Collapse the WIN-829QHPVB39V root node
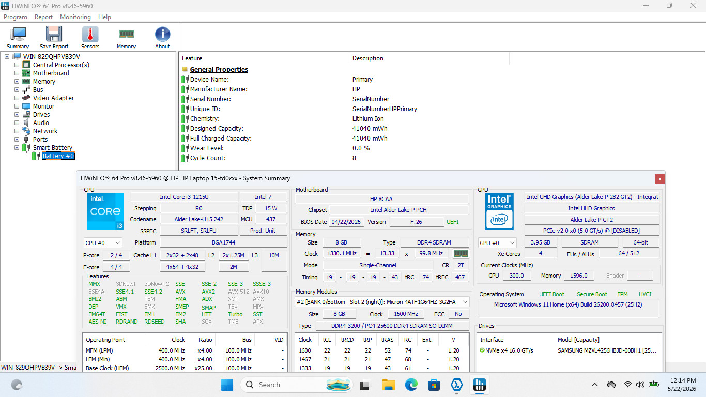Image resolution: width=706 pixels, height=397 pixels. (x=7, y=57)
